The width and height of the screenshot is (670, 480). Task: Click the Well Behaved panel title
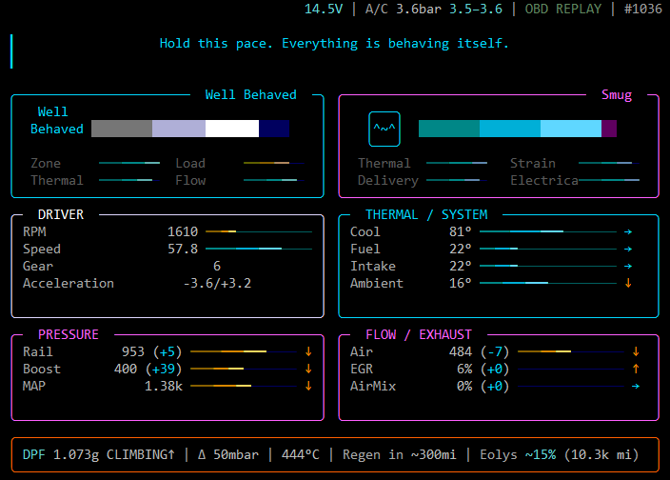[251, 95]
